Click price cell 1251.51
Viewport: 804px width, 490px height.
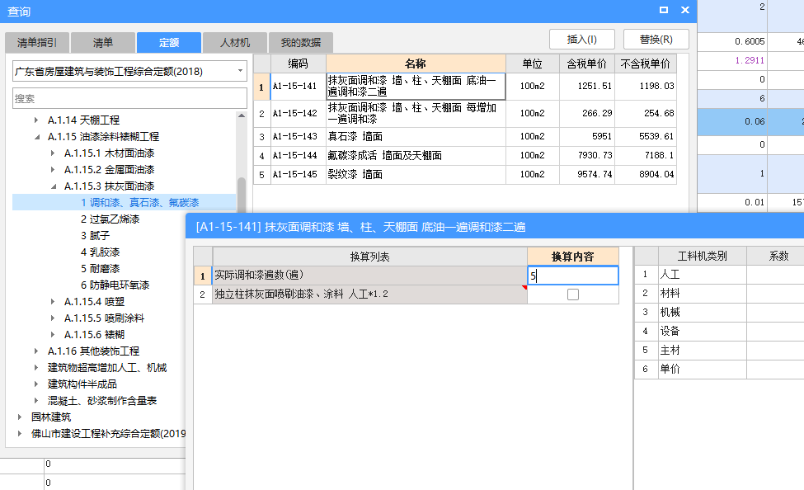coord(587,86)
